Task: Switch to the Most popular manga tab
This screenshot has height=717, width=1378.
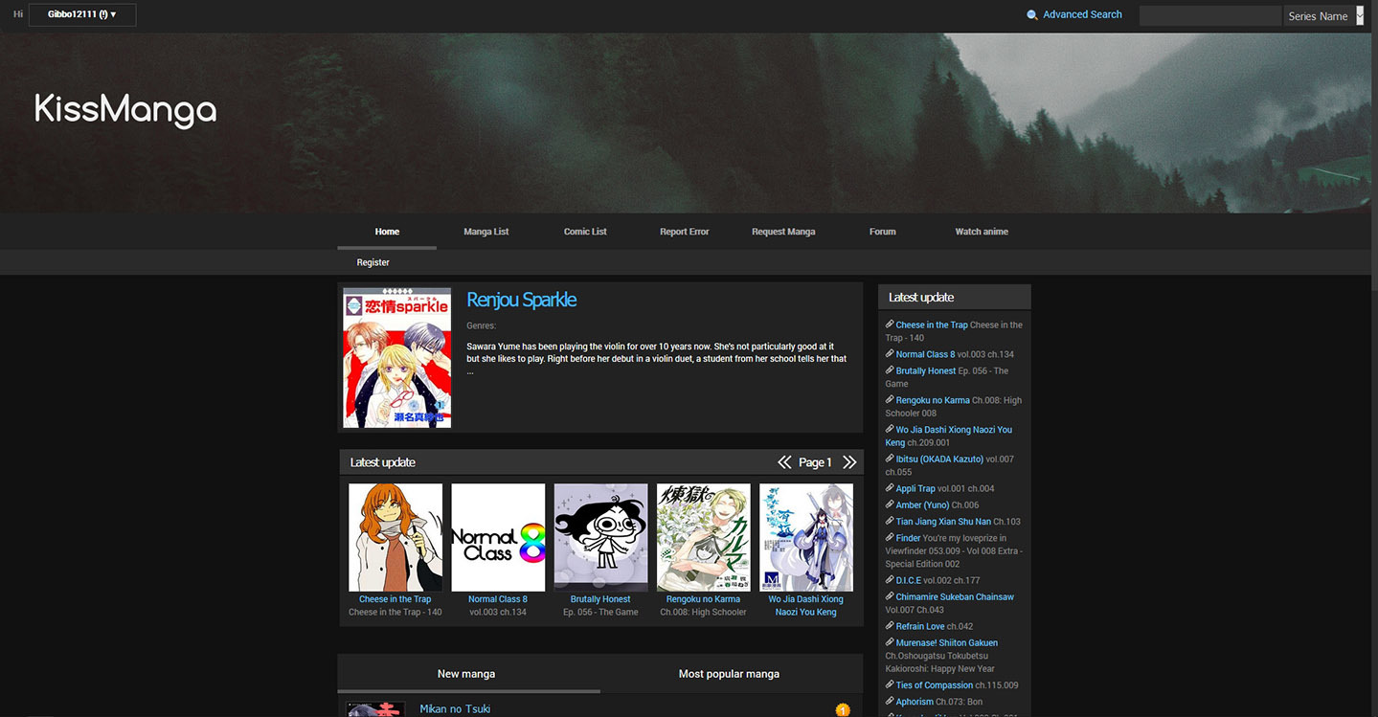Action: [729, 674]
